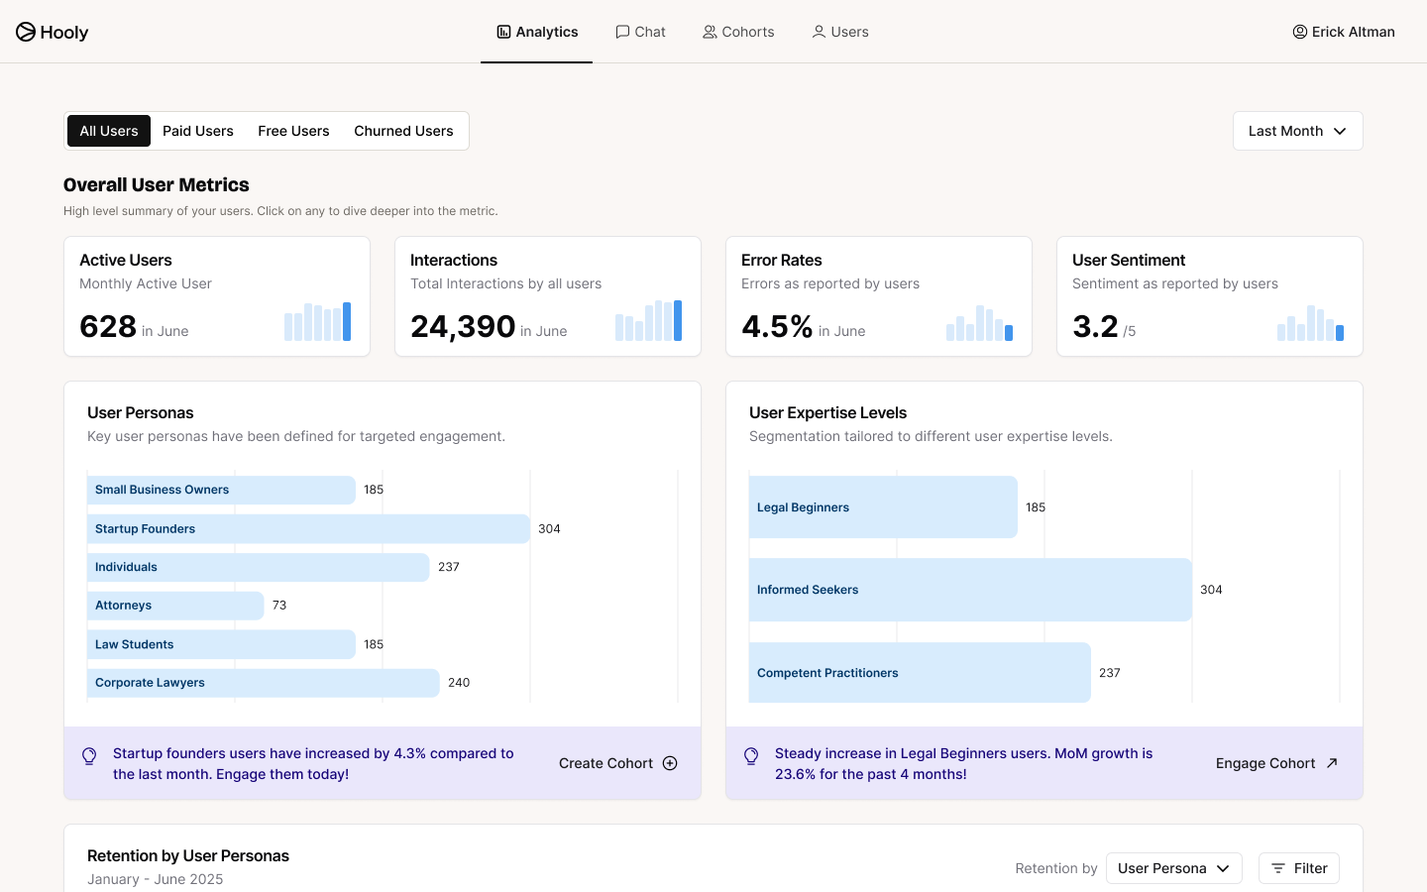Click the Engage Cohort button

point(1277,763)
